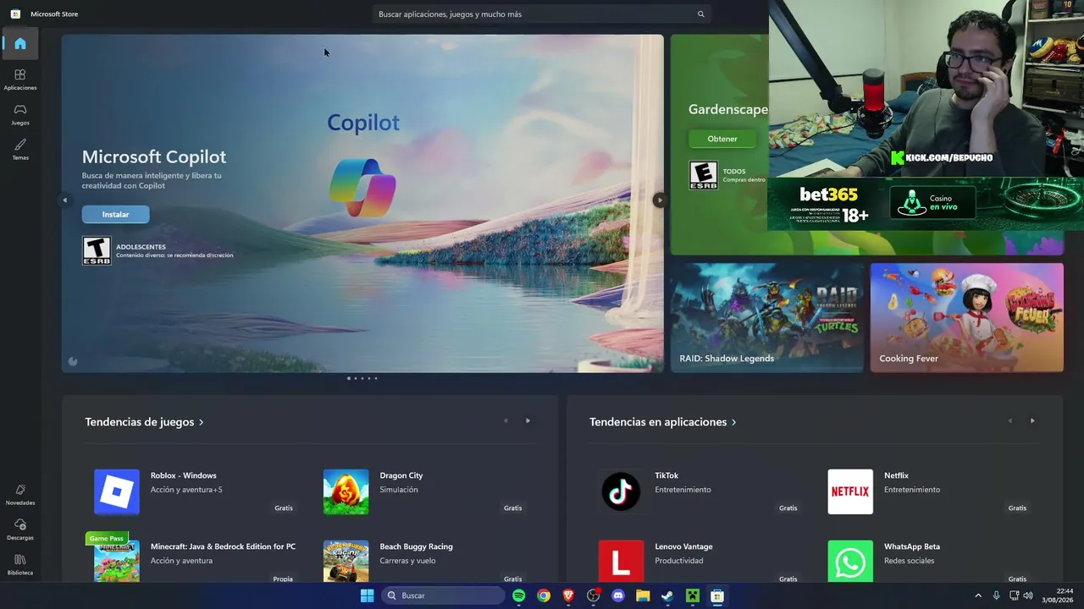Screen dimensions: 1084x609
Task: Open the Beach Buggy Racing icon
Action: coord(346,562)
